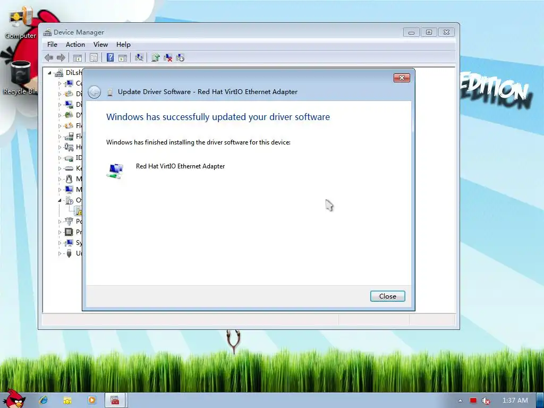Select the mouse icon in device tree

pos(69,178)
